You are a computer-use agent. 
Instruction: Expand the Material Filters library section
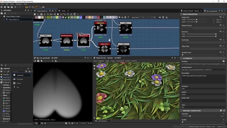(1, 119)
